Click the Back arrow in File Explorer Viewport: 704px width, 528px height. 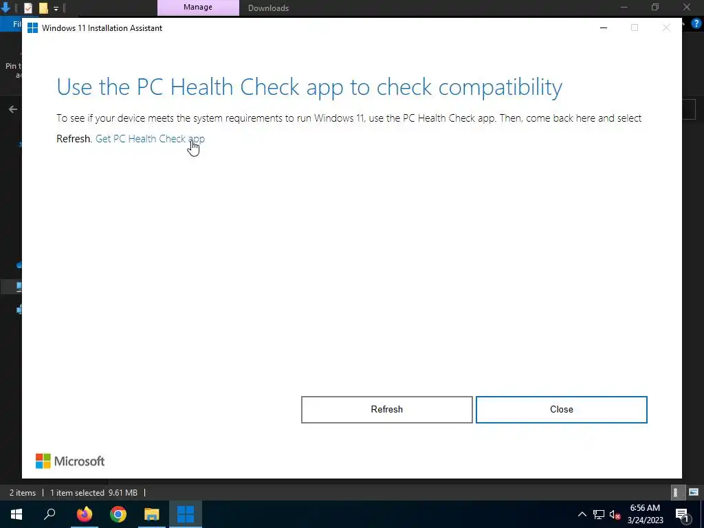click(13, 109)
